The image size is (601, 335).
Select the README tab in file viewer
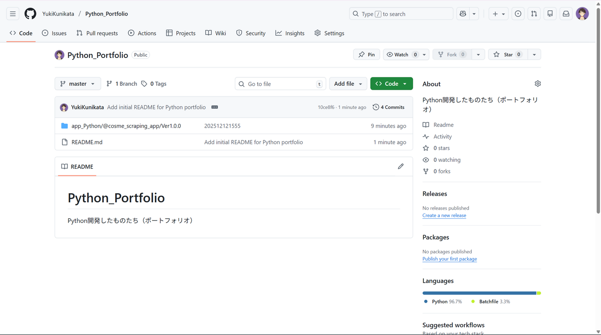point(77,167)
